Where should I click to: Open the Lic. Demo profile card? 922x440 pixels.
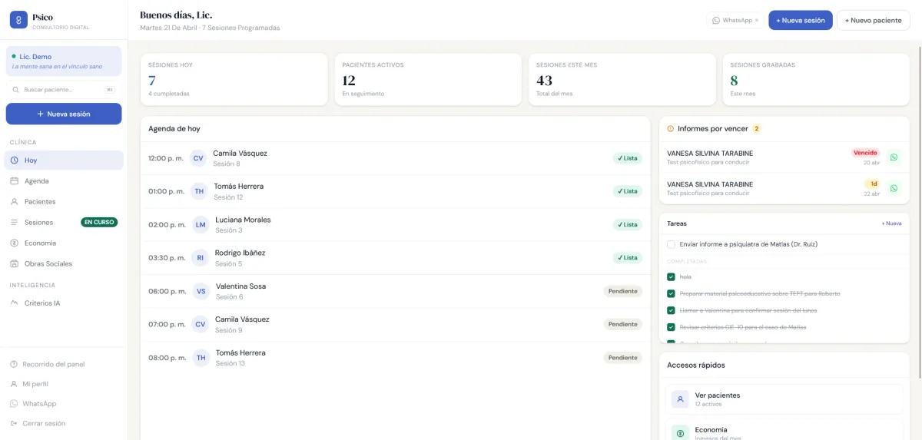point(64,61)
